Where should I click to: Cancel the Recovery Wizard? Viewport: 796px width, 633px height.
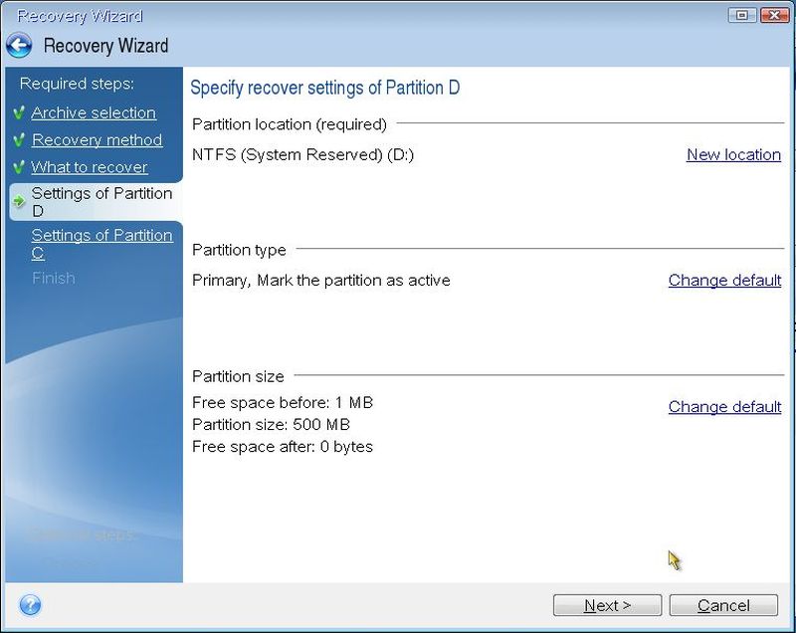coord(723,605)
